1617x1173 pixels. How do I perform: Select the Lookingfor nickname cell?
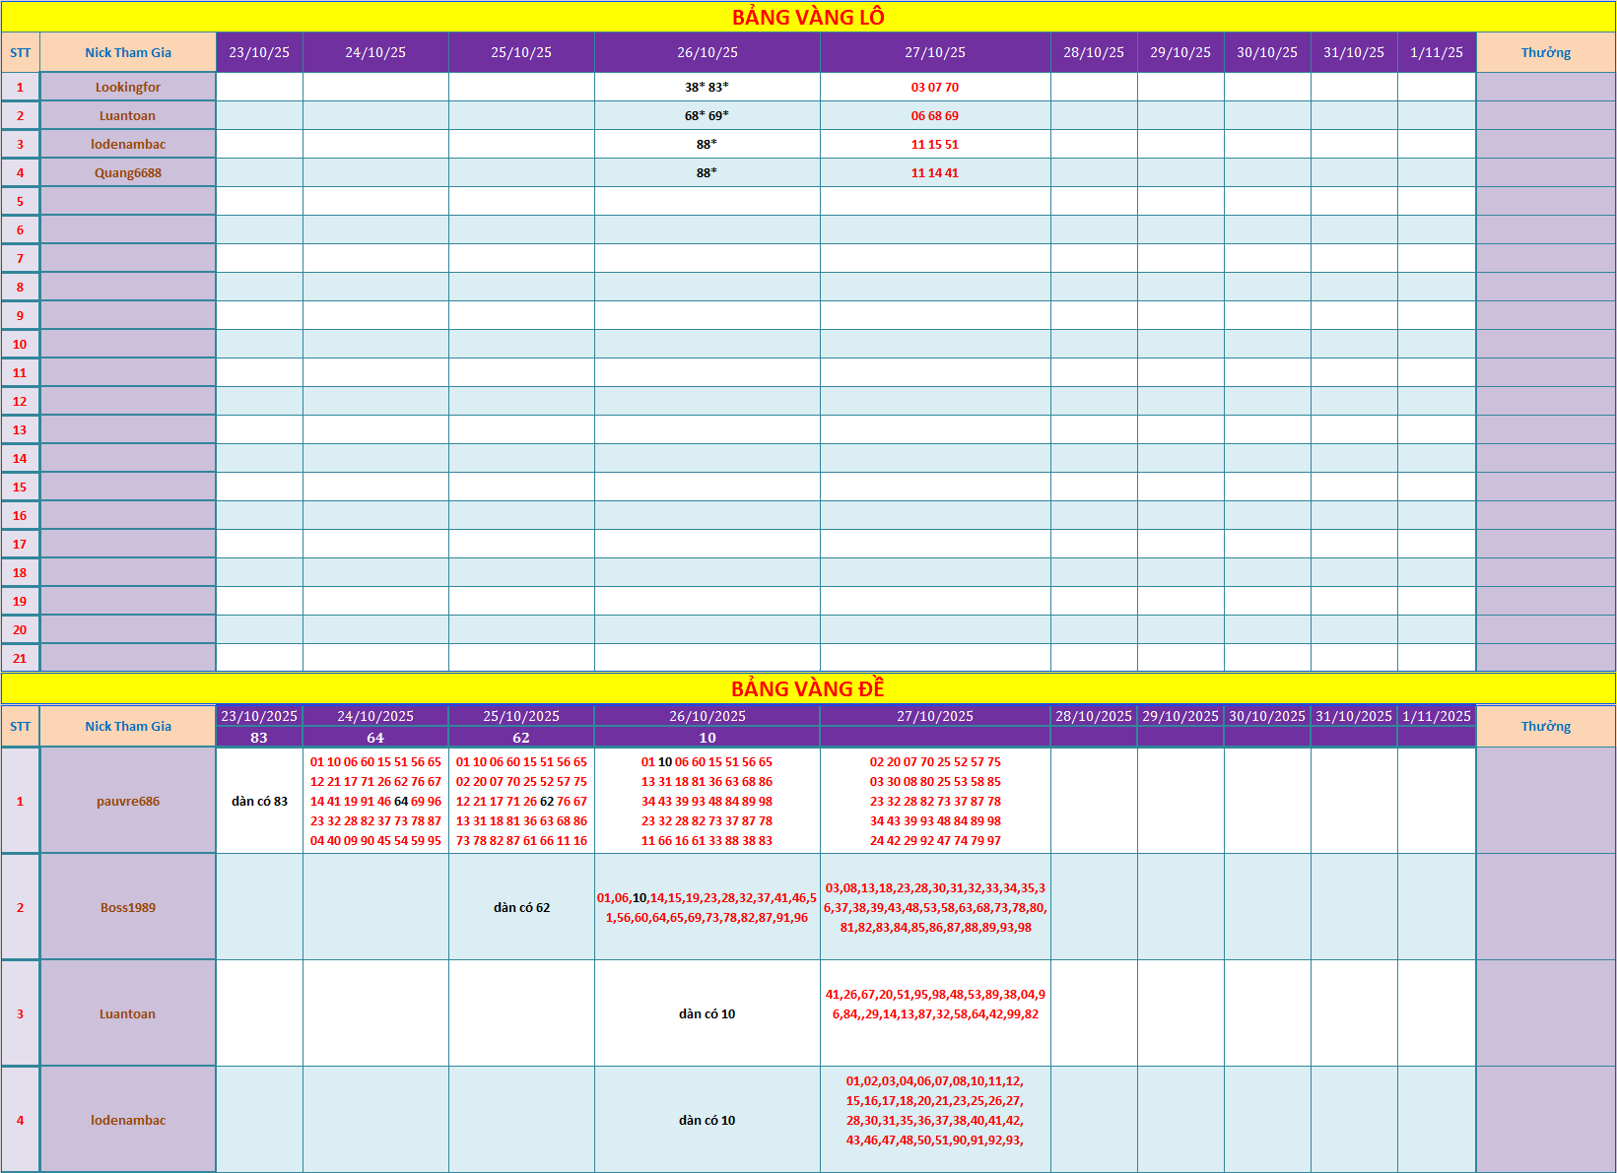(128, 87)
